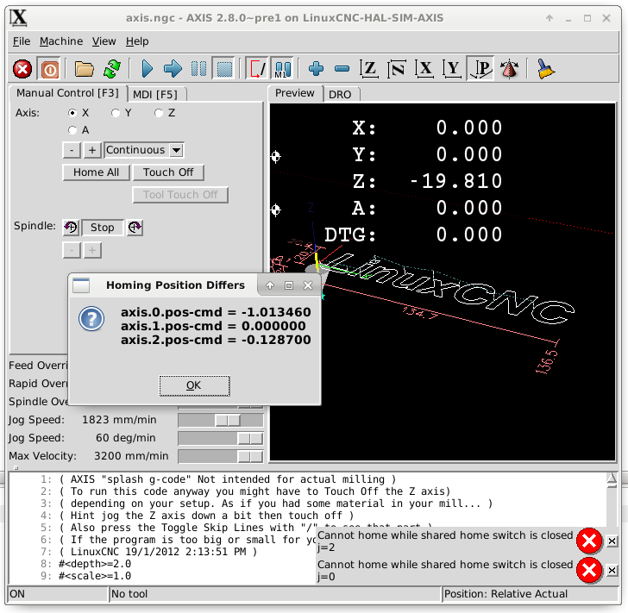Toggle the Emergency Stop button
628x613 pixels.
pos(22,69)
